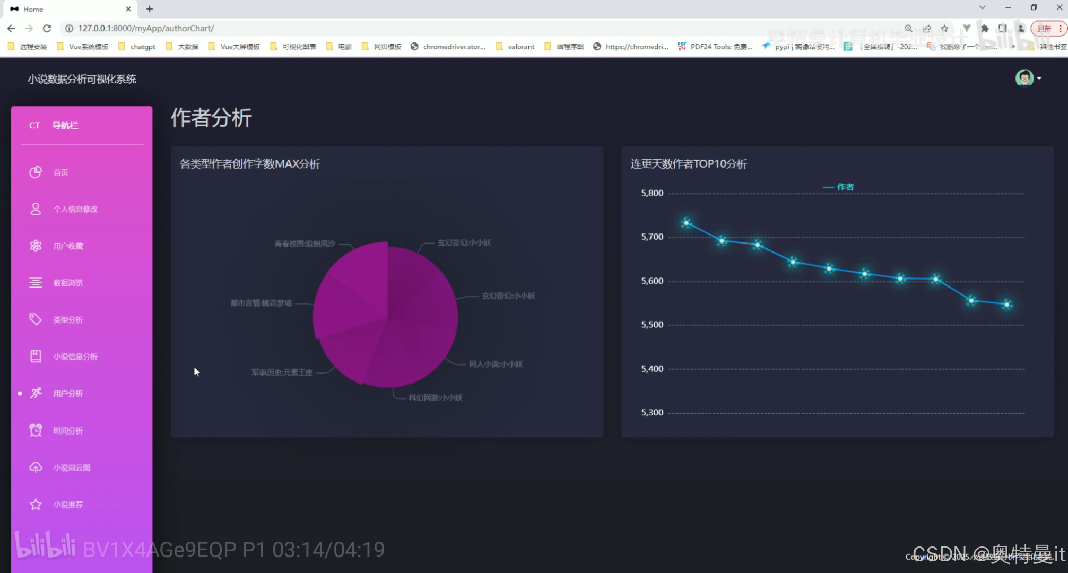Toggle the bookmark star in the address bar

pos(945,29)
